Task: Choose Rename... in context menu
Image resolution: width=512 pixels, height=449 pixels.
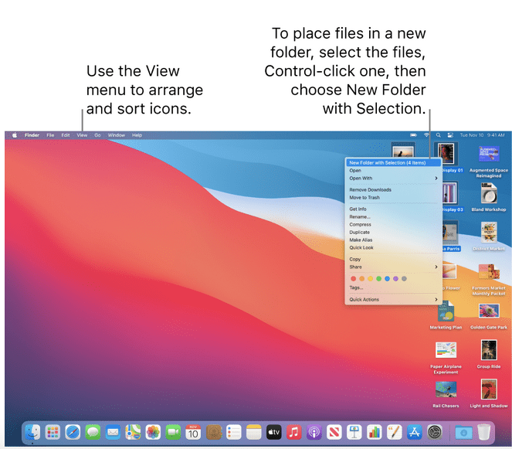Action: click(394, 216)
